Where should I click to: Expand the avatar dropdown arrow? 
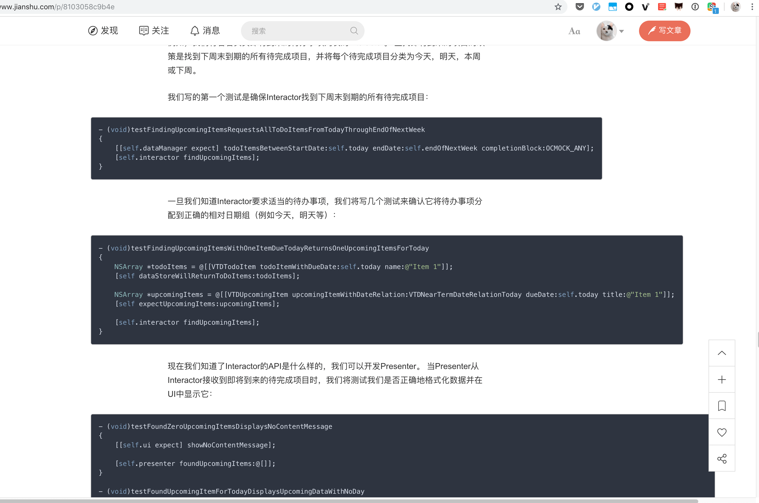622,31
